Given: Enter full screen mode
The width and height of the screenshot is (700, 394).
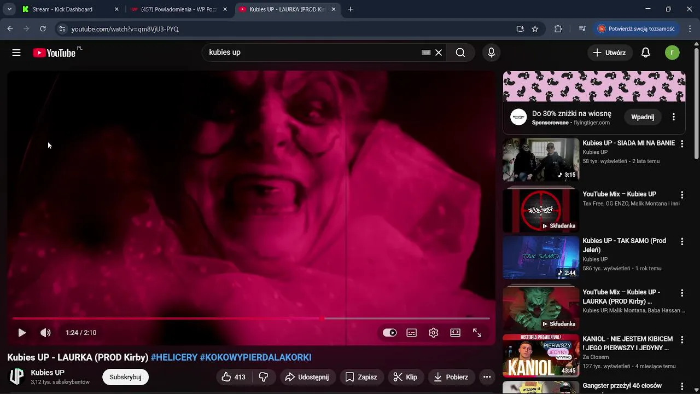Looking at the screenshot, I should pos(477,333).
